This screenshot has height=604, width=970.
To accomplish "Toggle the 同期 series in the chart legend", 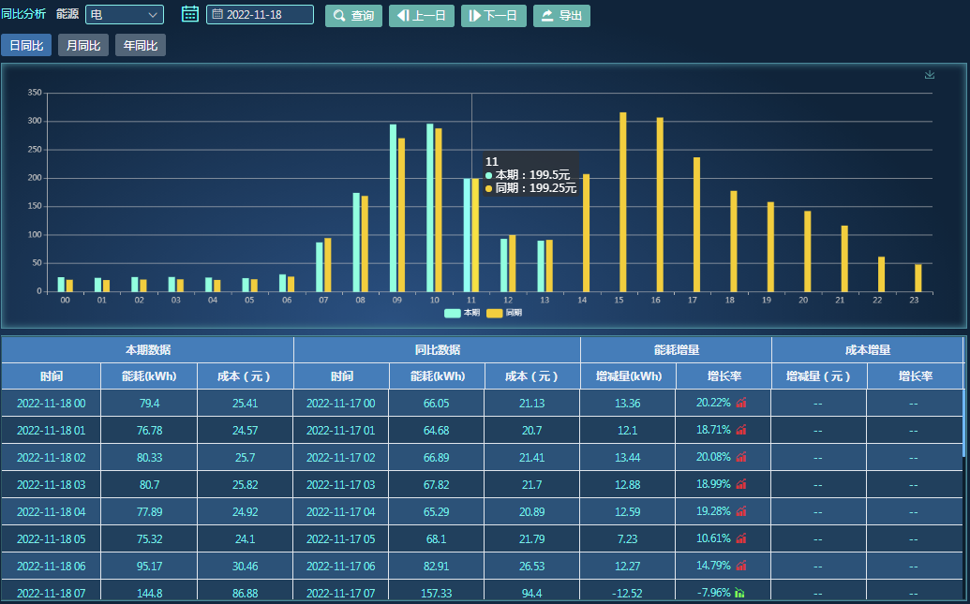I will [504, 313].
